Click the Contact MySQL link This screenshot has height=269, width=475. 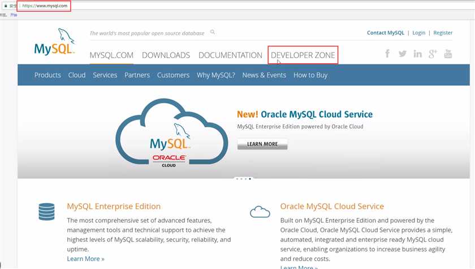tap(385, 33)
